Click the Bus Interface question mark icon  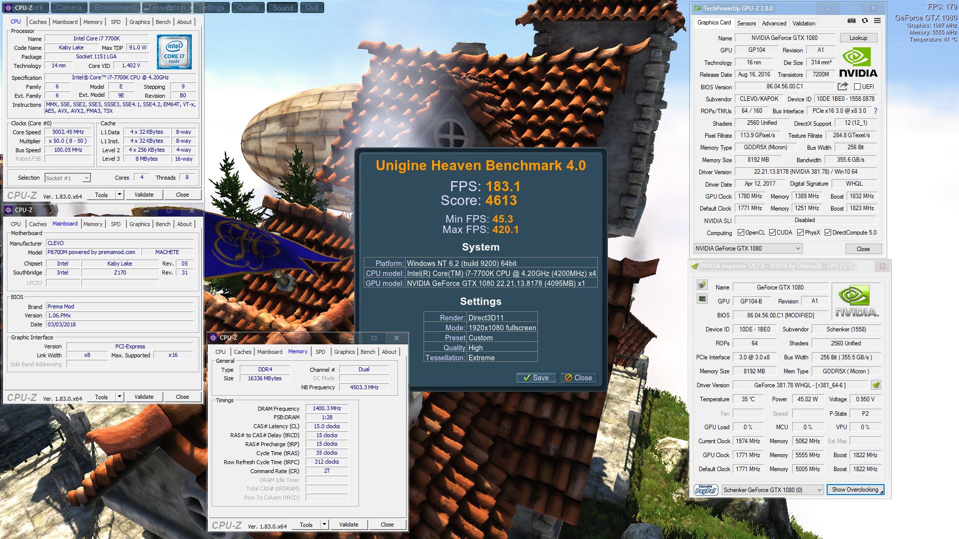876,111
